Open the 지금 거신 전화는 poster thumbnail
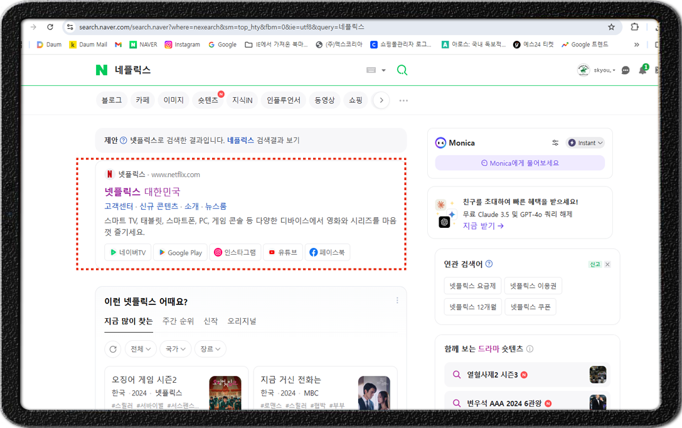This screenshot has width=682, height=428. click(x=374, y=393)
